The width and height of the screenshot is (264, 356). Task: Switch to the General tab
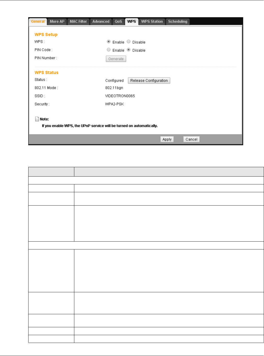[x=38, y=22]
